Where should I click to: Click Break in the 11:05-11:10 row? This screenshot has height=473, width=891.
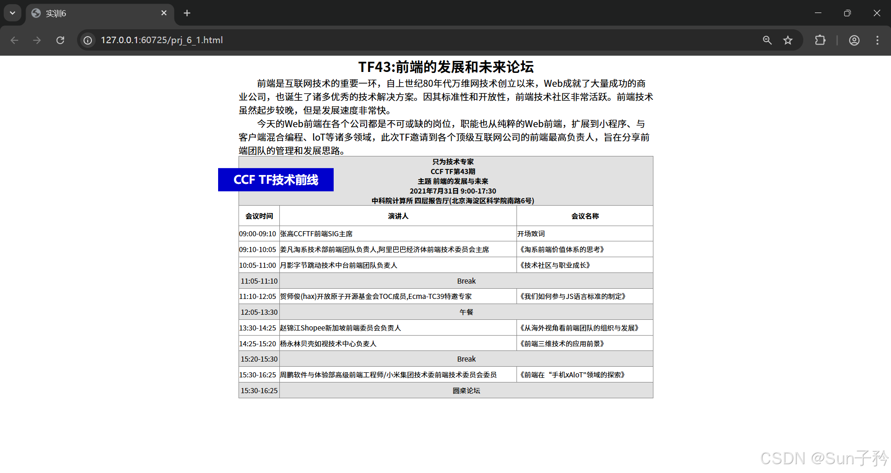466,281
